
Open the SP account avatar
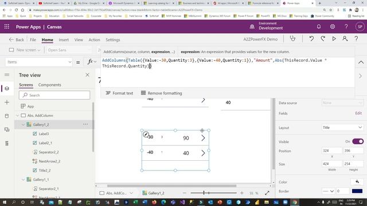point(360,27)
